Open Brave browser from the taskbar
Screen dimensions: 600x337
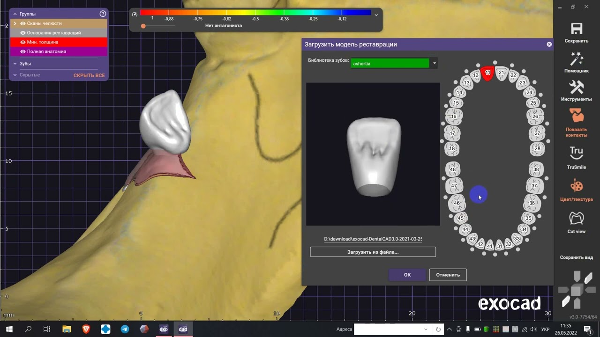tap(86, 329)
